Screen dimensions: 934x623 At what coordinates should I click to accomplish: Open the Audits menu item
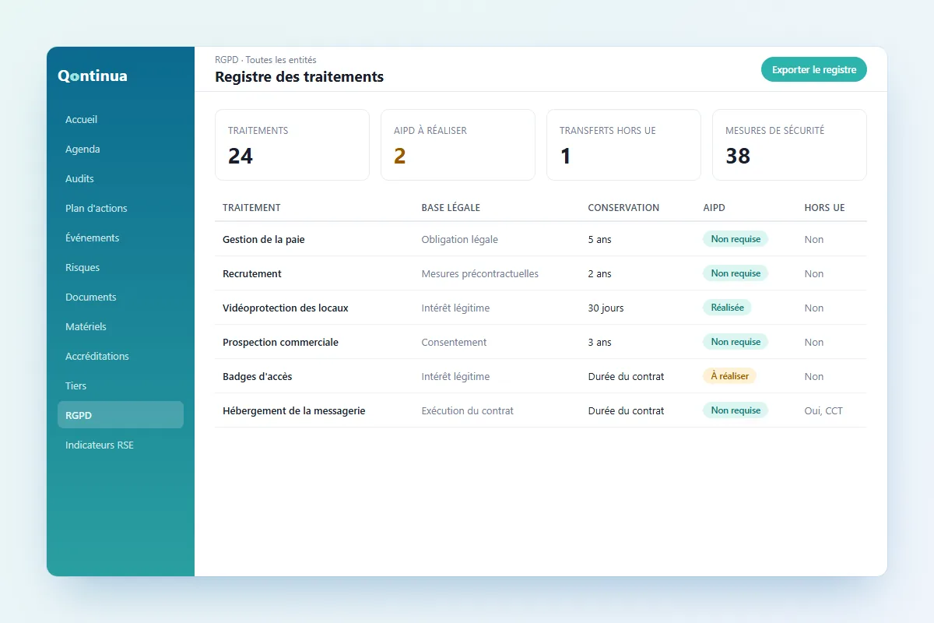click(121, 178)
